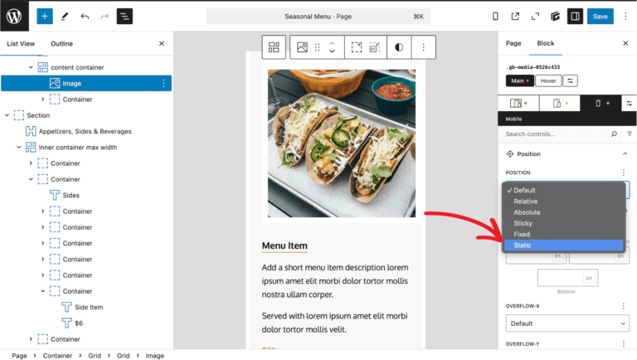The height and width of the screenshot is (360, 637).
Task: Switch to the Page settings tab
Action: coord(513,43)
